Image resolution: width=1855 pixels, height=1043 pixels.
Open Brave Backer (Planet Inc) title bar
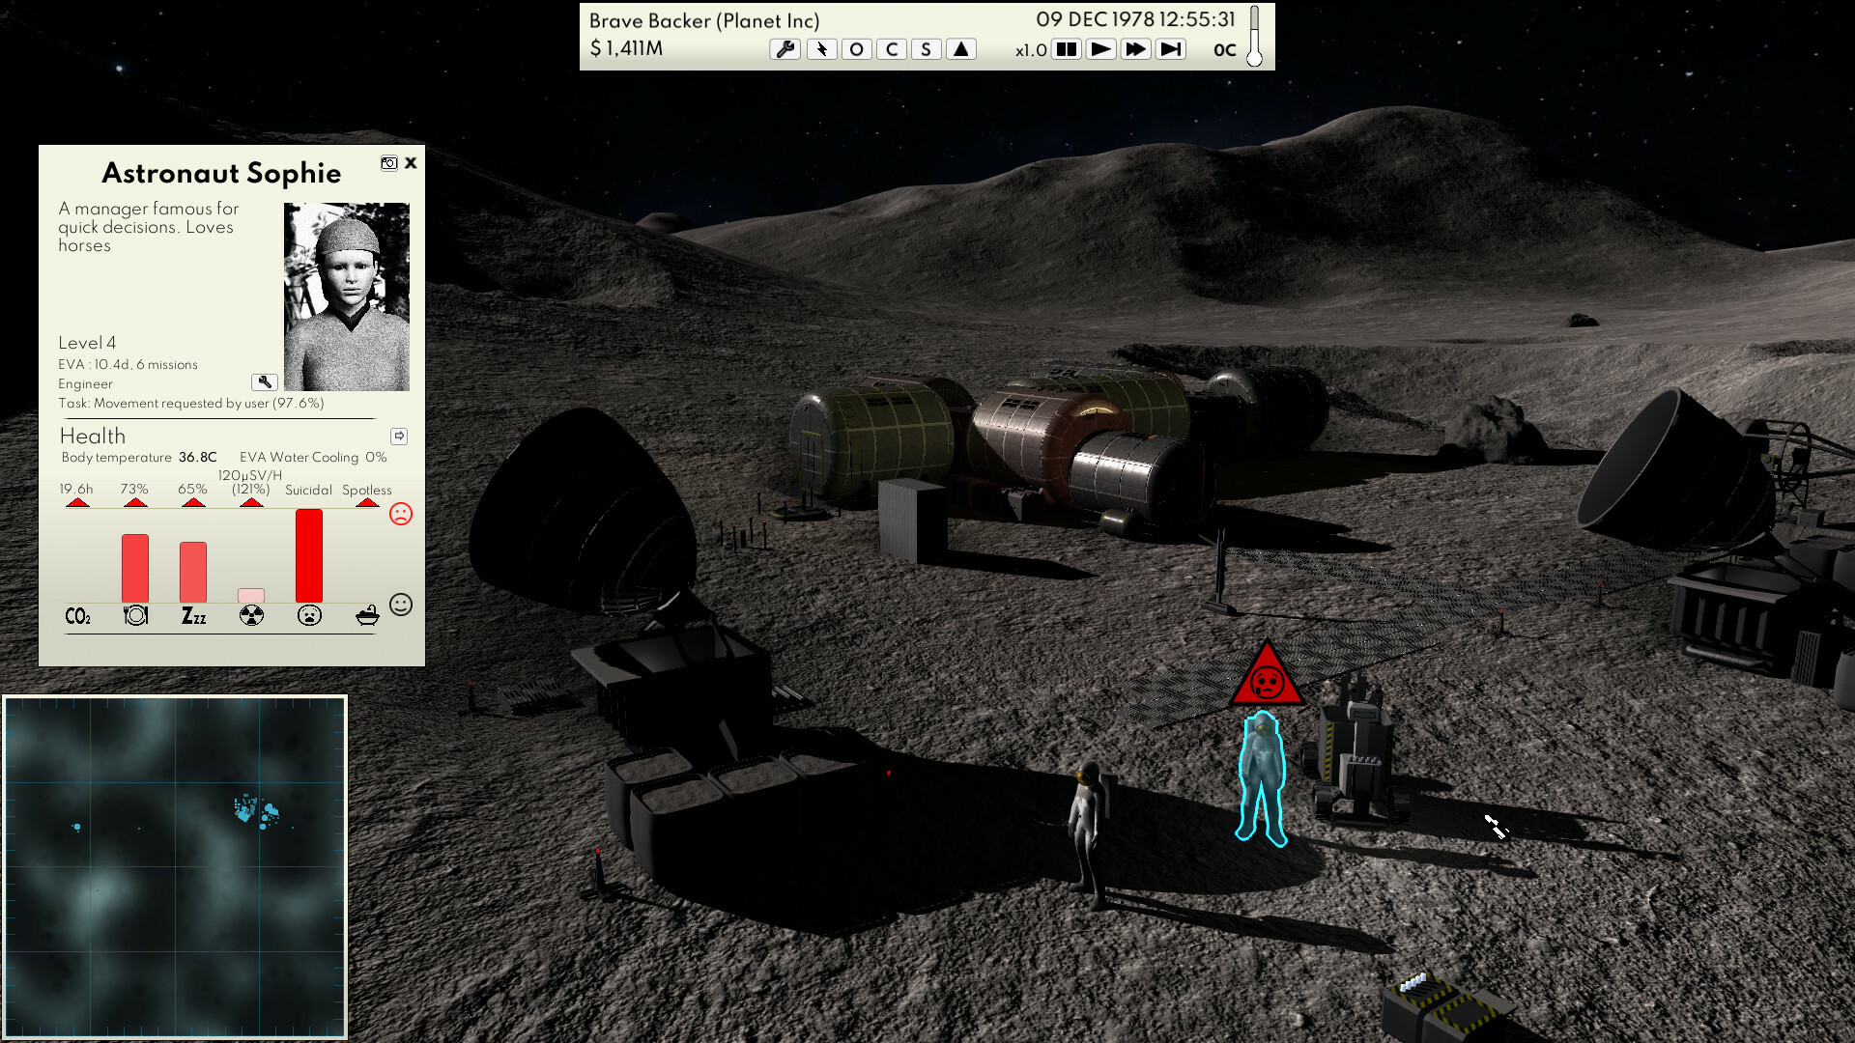click(x=703, y=20)
